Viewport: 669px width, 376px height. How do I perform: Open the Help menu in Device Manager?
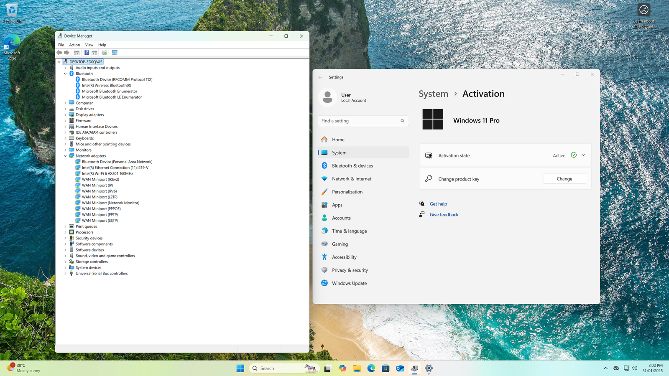(102, 45)
